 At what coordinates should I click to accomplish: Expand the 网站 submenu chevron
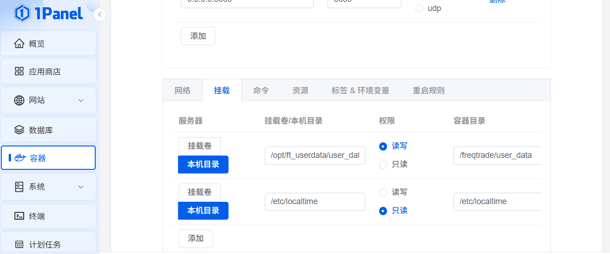tap(81, 100)
